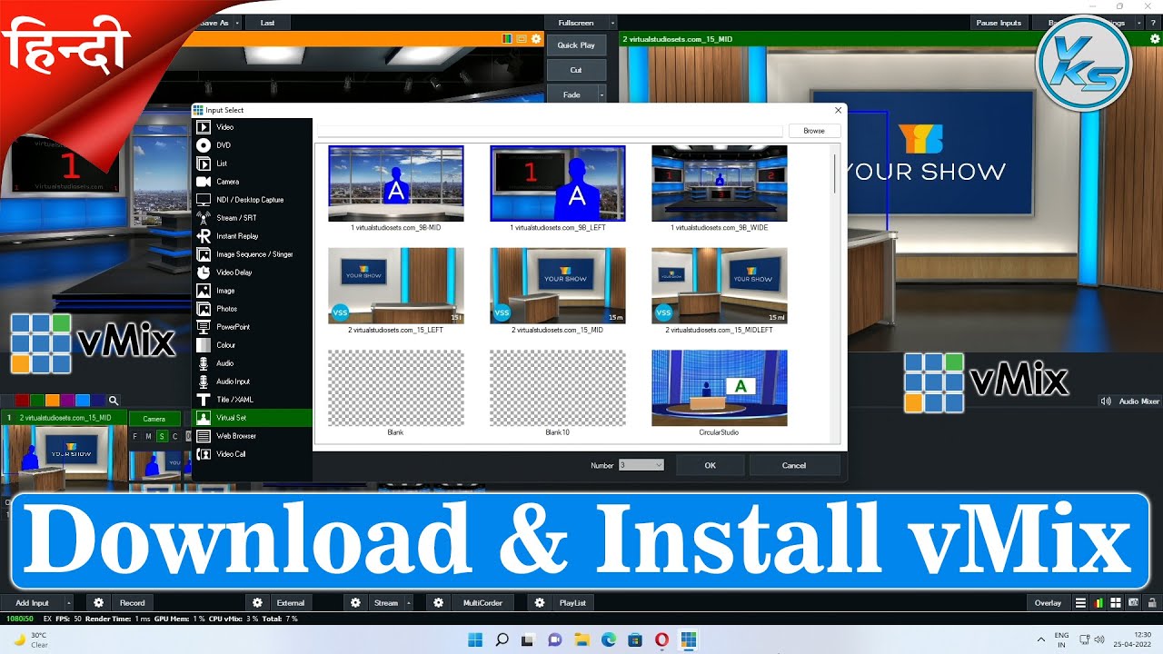This screenshot has width=1163, height=654.
Task: Open Record settings gear icon
Action: tap(99, 602)
